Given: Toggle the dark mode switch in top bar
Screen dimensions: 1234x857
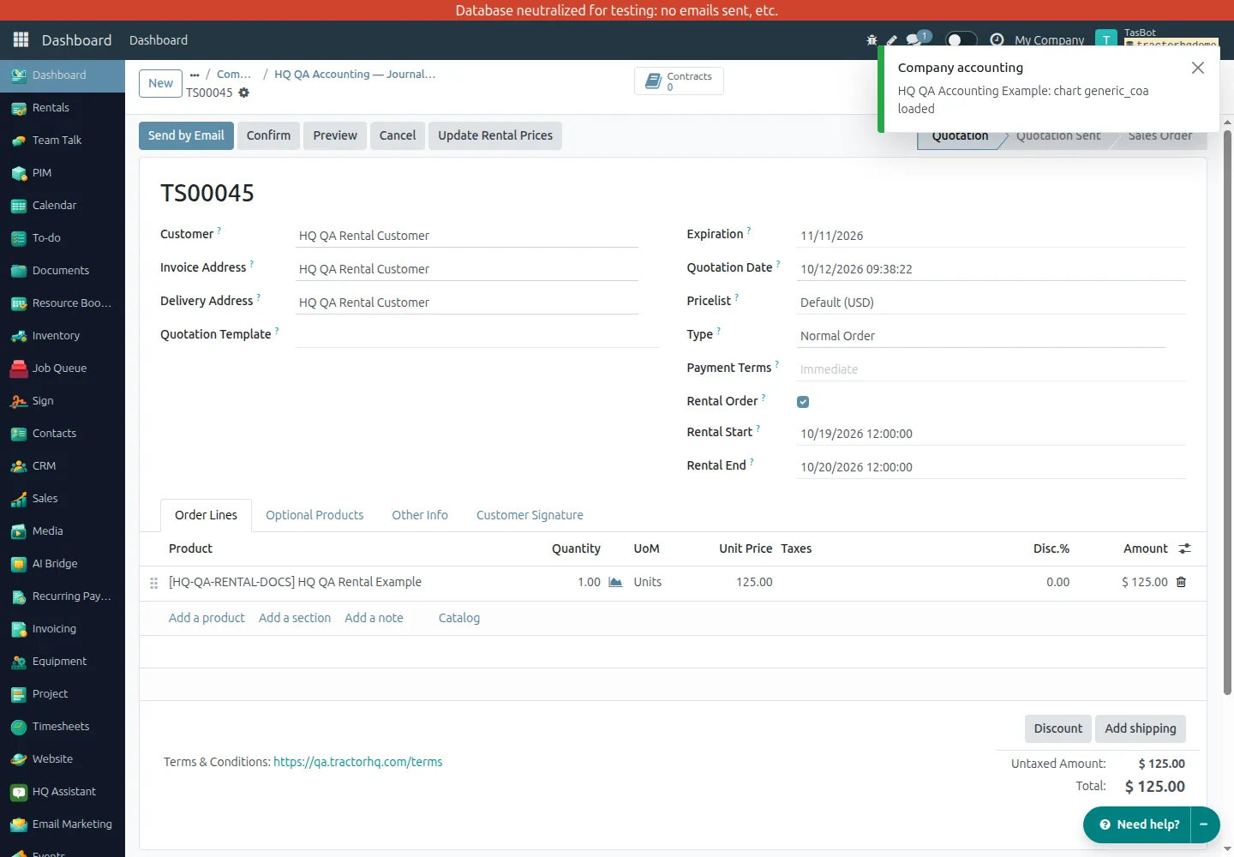Looking at the screenshot, I should (x=961, y=40).
